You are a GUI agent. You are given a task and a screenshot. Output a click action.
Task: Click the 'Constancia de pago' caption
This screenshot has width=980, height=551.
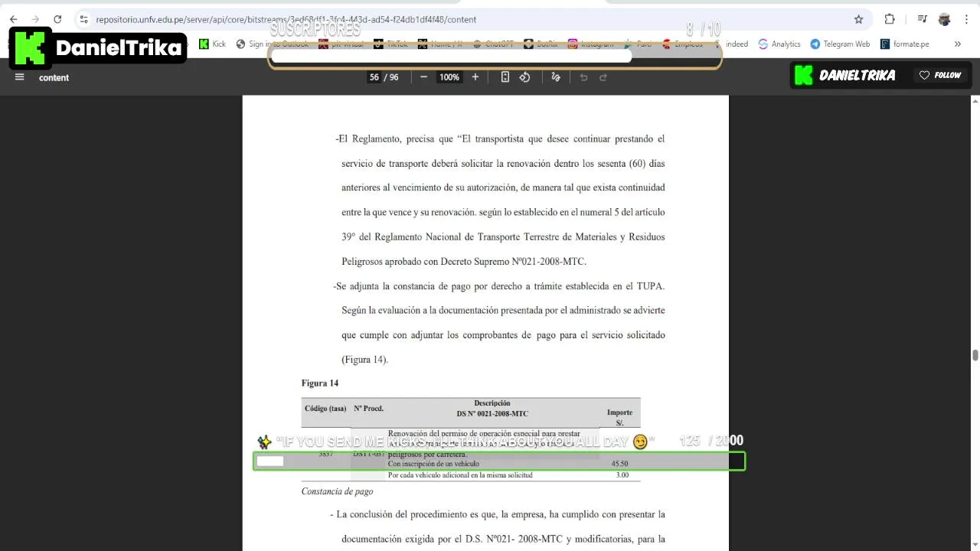point(337,491)
